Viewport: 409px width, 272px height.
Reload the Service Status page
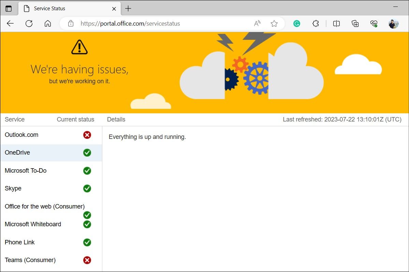(29, 24)
